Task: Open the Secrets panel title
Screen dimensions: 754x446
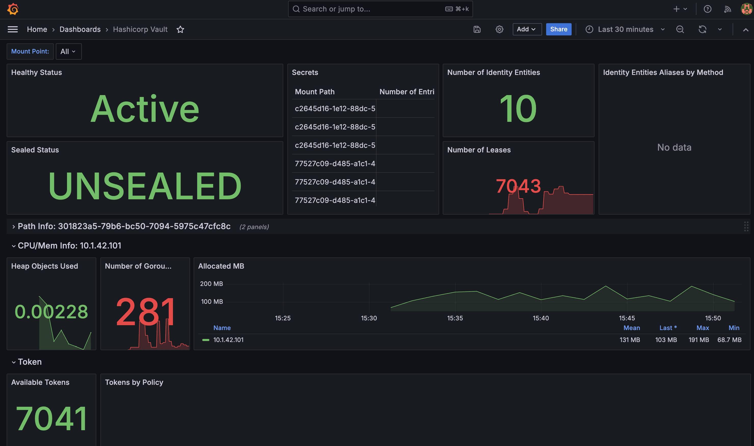Action: tap(305, 72)
